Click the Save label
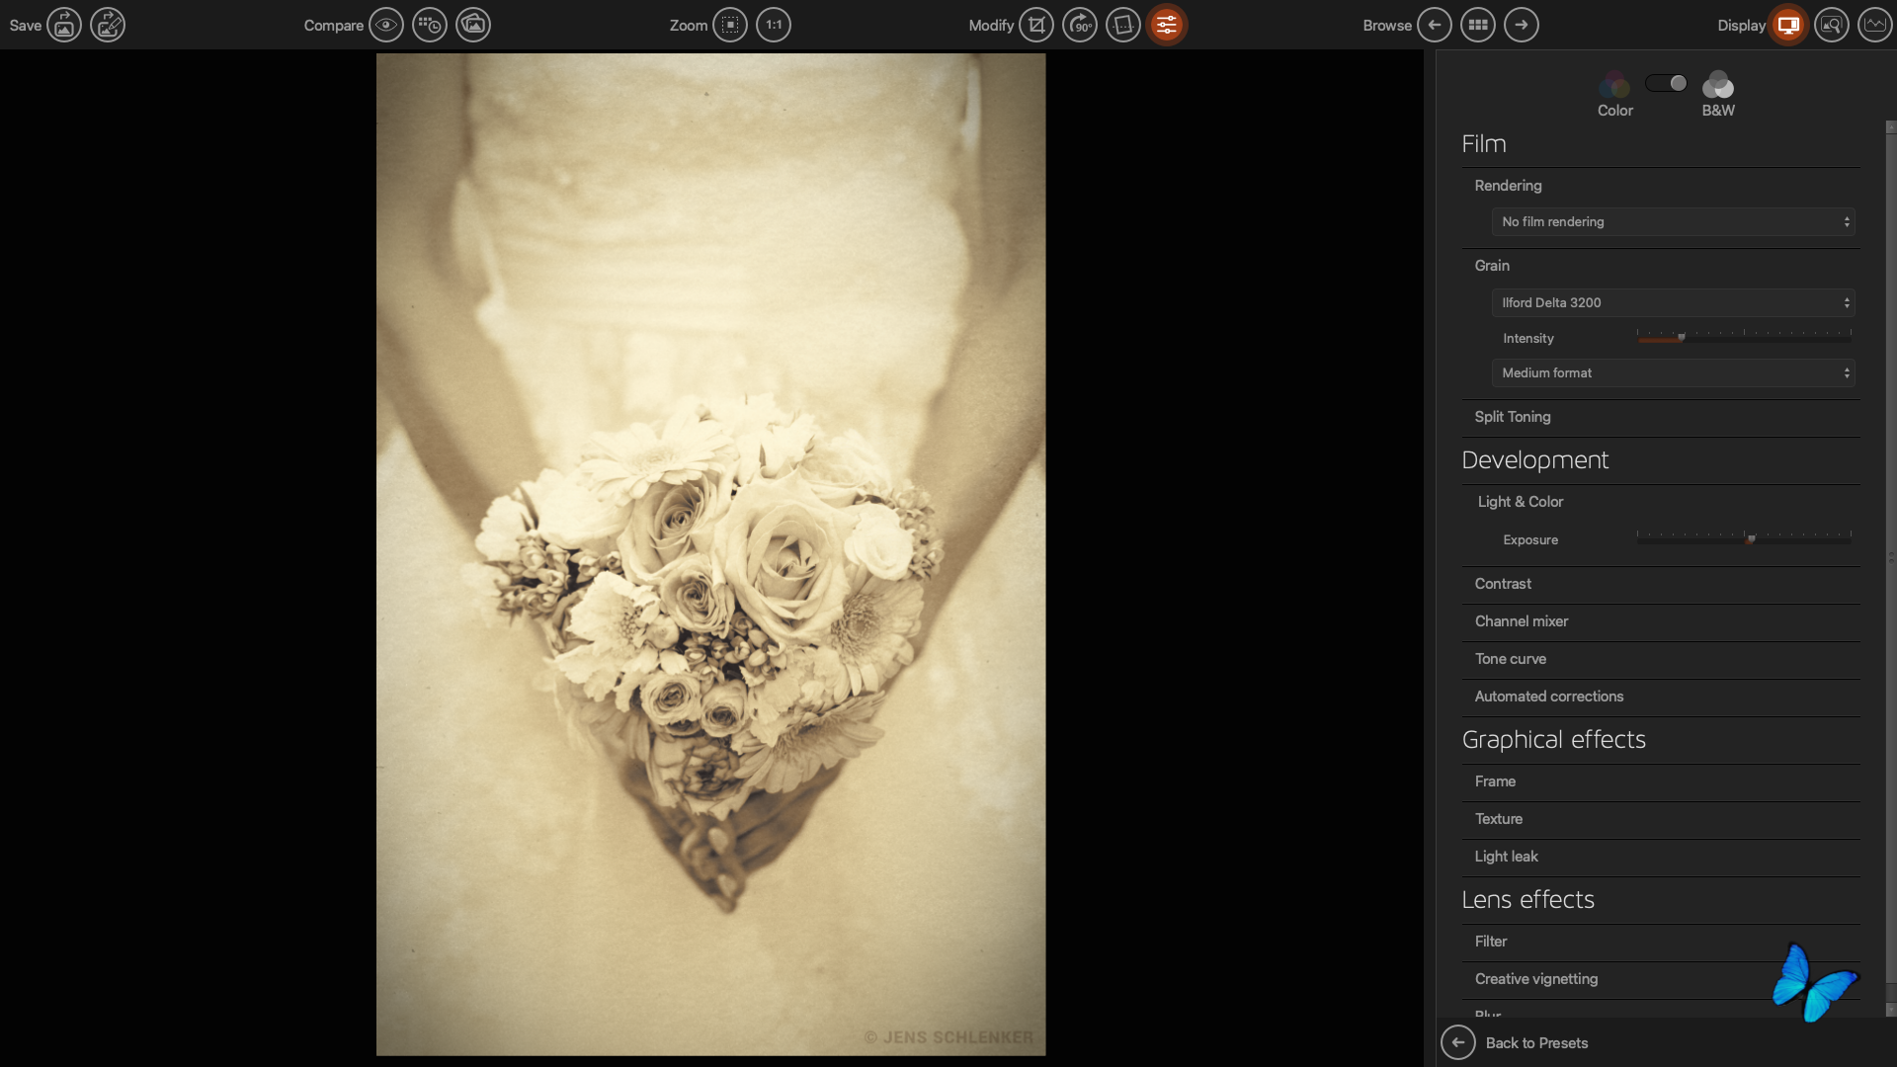This screenshot has width=1897, height=1067. tap(26, 26)
